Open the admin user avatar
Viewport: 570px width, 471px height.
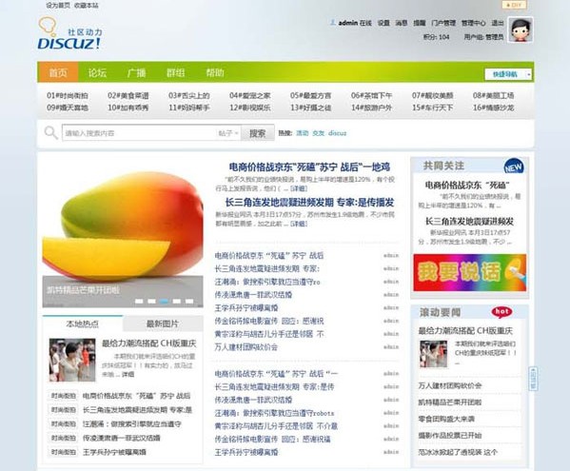(x=521, y=29)
